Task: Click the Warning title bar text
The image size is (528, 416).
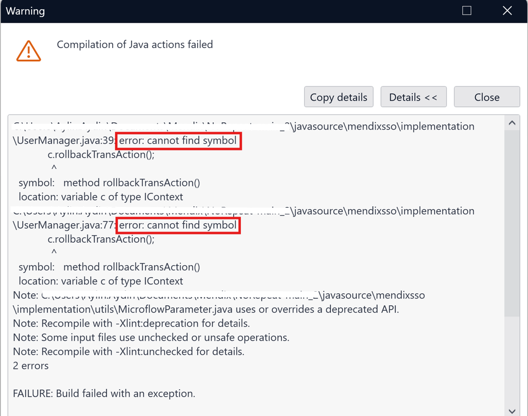Action: tap(25, 11)
